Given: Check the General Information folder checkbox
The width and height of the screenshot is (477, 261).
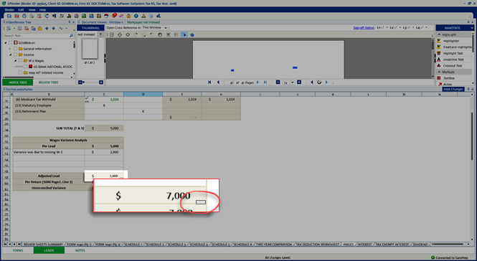Looking at the screenshot, I should (16, 49).
